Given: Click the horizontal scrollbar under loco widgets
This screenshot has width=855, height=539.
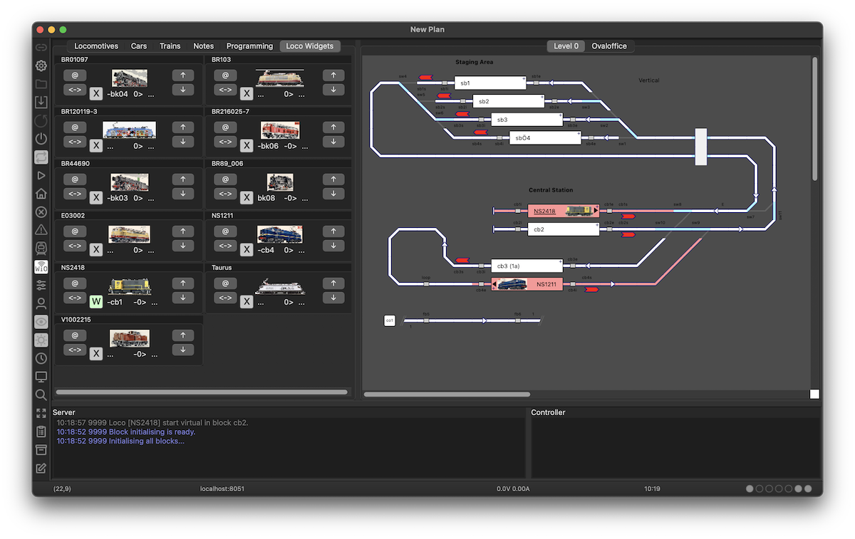Looking at the screenshot, I should [x=202, y=392].
